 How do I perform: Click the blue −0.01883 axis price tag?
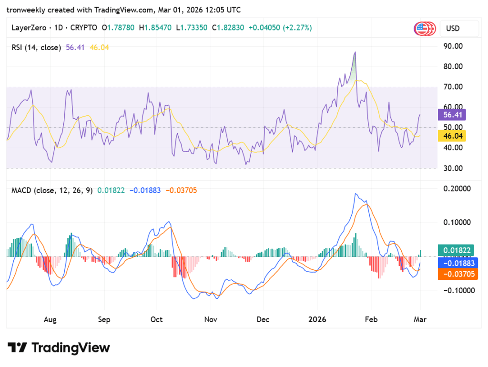(458, 263)
